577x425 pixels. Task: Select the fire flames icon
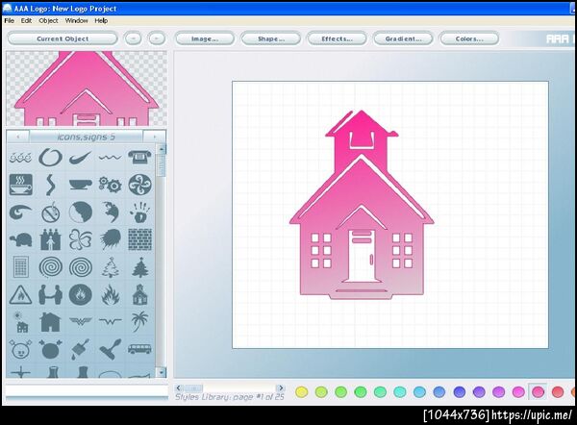coord(110,295)
